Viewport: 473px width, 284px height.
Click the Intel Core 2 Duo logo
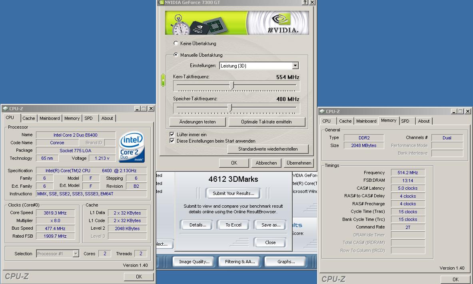pyautogui.click(x=132, y=147)
